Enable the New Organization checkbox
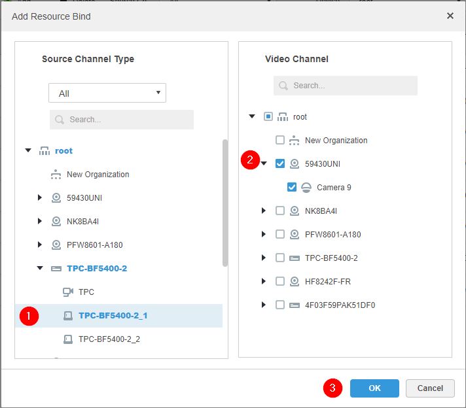 click(280, 141)
